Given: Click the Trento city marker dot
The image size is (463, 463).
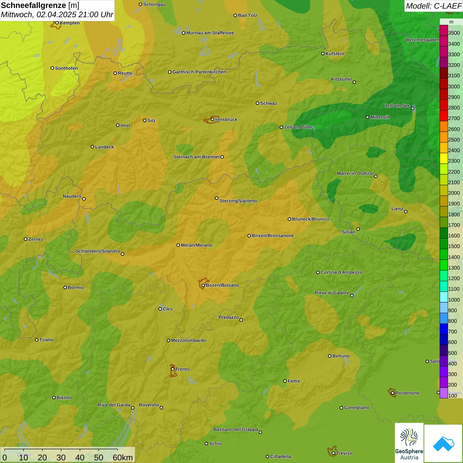Looking at the screenshot, I should [x=173, y=369].
